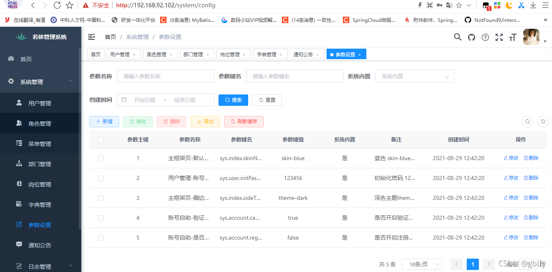Collapse the sidebar with the hamburger icon

point(91,36)
